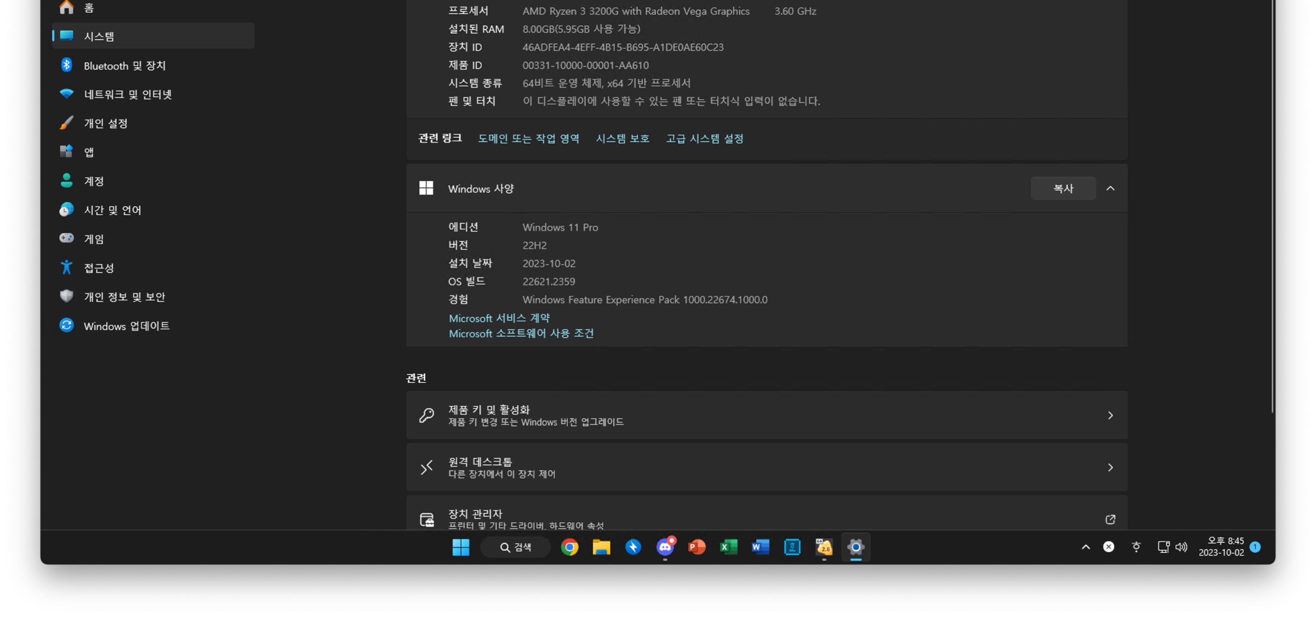Collapse the Windows 사양 section
Image resolution: width=1316 pixels, height=618 pixels.
1110,189
